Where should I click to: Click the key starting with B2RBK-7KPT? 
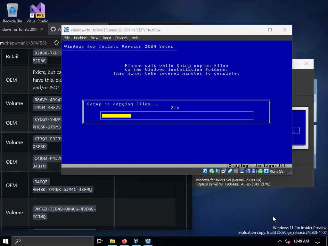[47, 57]
